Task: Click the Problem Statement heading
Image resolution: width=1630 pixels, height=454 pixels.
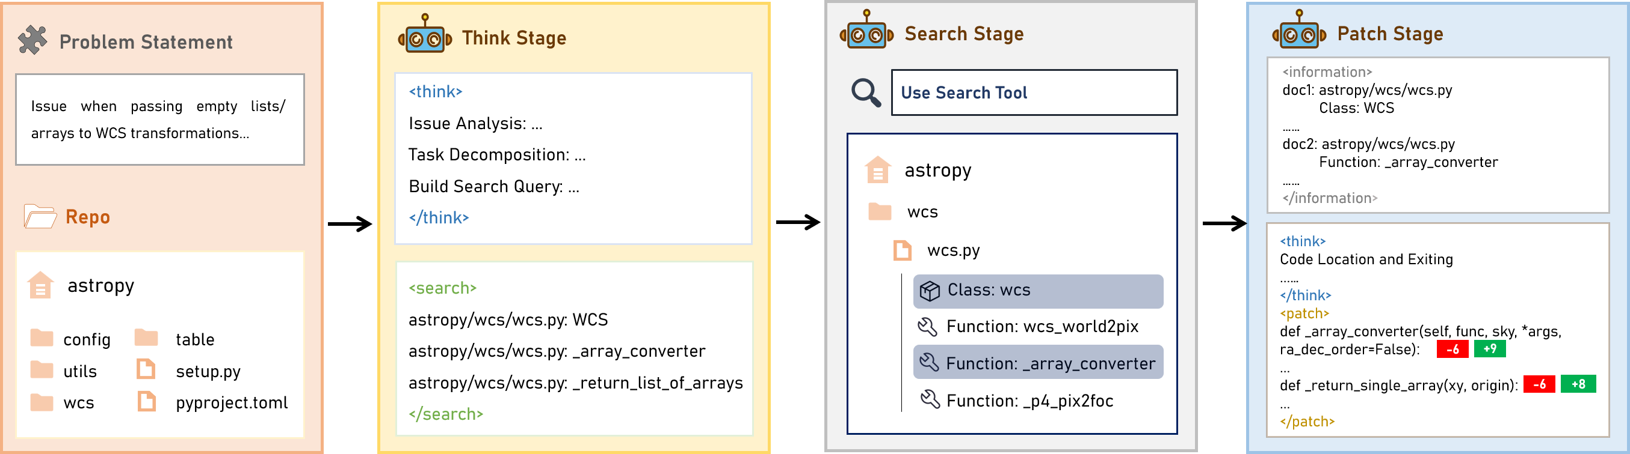Action: 146,41
